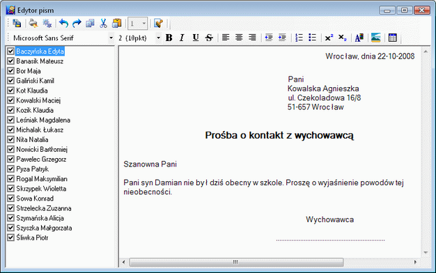Uncheck Leśniak Magdalena checkbox

tap(10, 120)
